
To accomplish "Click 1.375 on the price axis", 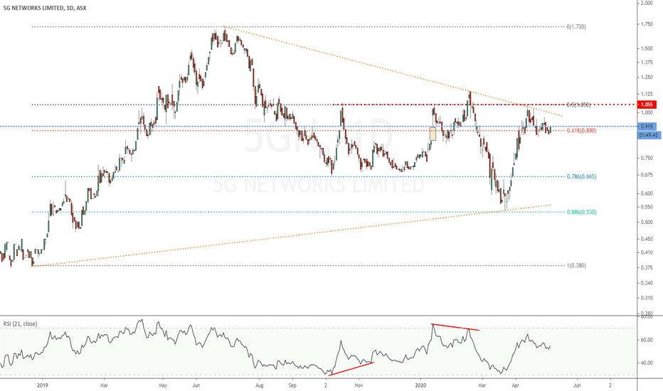I will tap(647, 63).
